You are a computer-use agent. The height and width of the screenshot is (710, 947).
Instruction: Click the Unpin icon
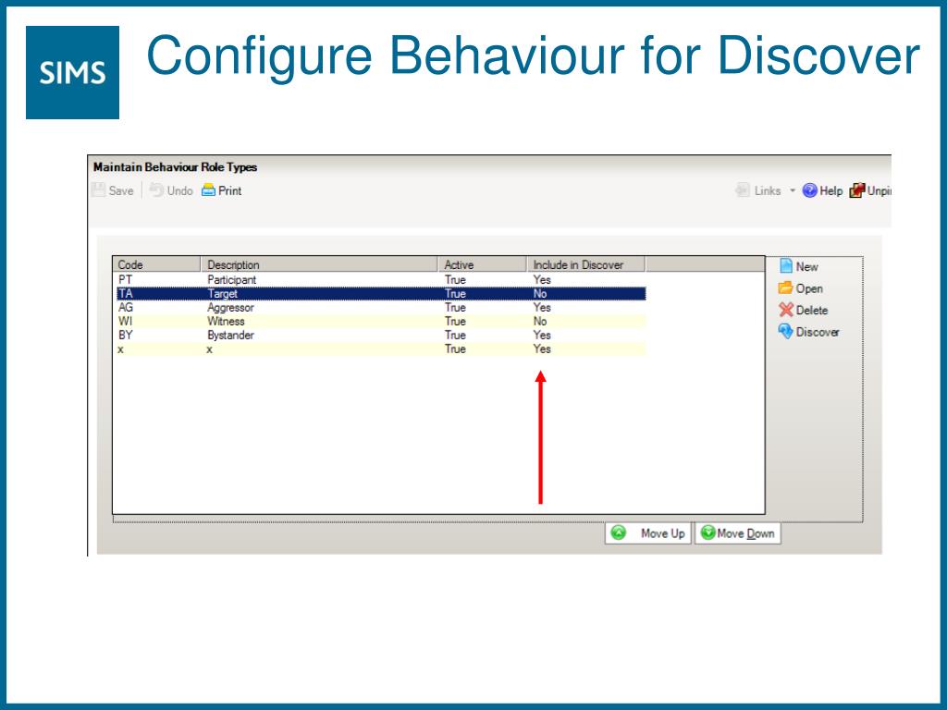click(856, 190)
